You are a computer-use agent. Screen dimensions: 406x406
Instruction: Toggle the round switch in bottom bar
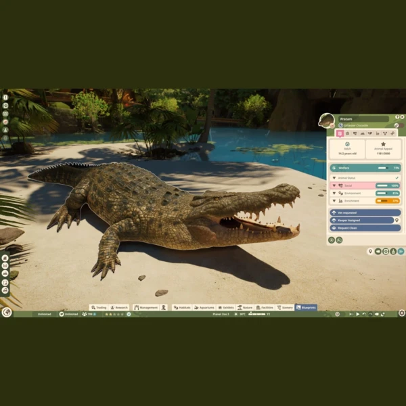tap(339, 314)
